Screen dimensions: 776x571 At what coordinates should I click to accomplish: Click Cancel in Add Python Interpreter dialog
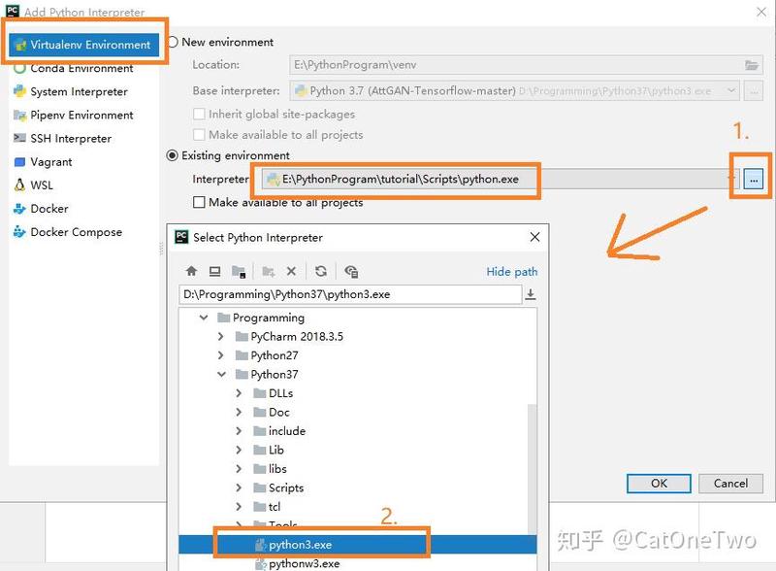pyautogui.click(x=730, y=484)
